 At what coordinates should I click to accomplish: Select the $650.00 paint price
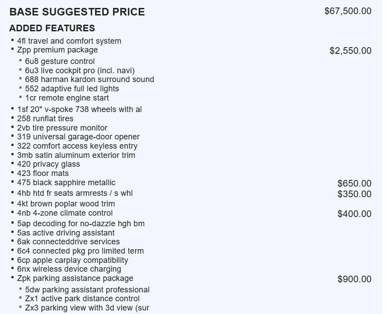pos(354,183)
